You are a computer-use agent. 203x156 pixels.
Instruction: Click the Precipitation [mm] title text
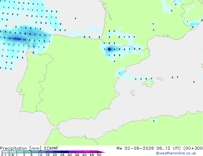tap(21, 148)
